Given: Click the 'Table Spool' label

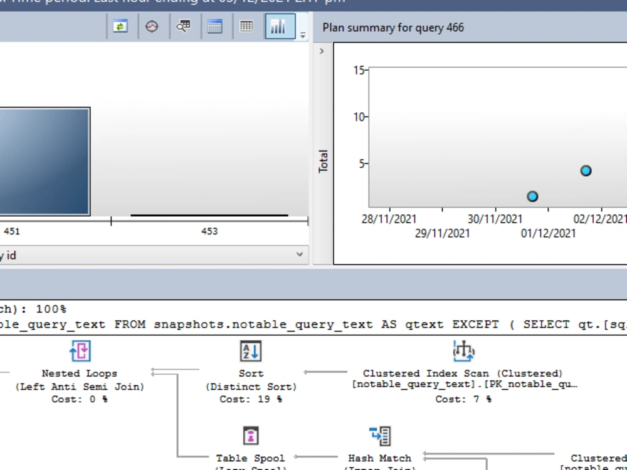Looking at the screenshot, I should [250, 458].
